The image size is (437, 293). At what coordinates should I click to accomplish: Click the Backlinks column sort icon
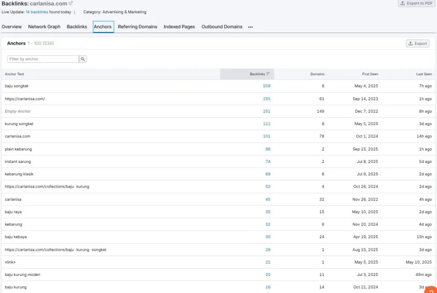point(268,74)
